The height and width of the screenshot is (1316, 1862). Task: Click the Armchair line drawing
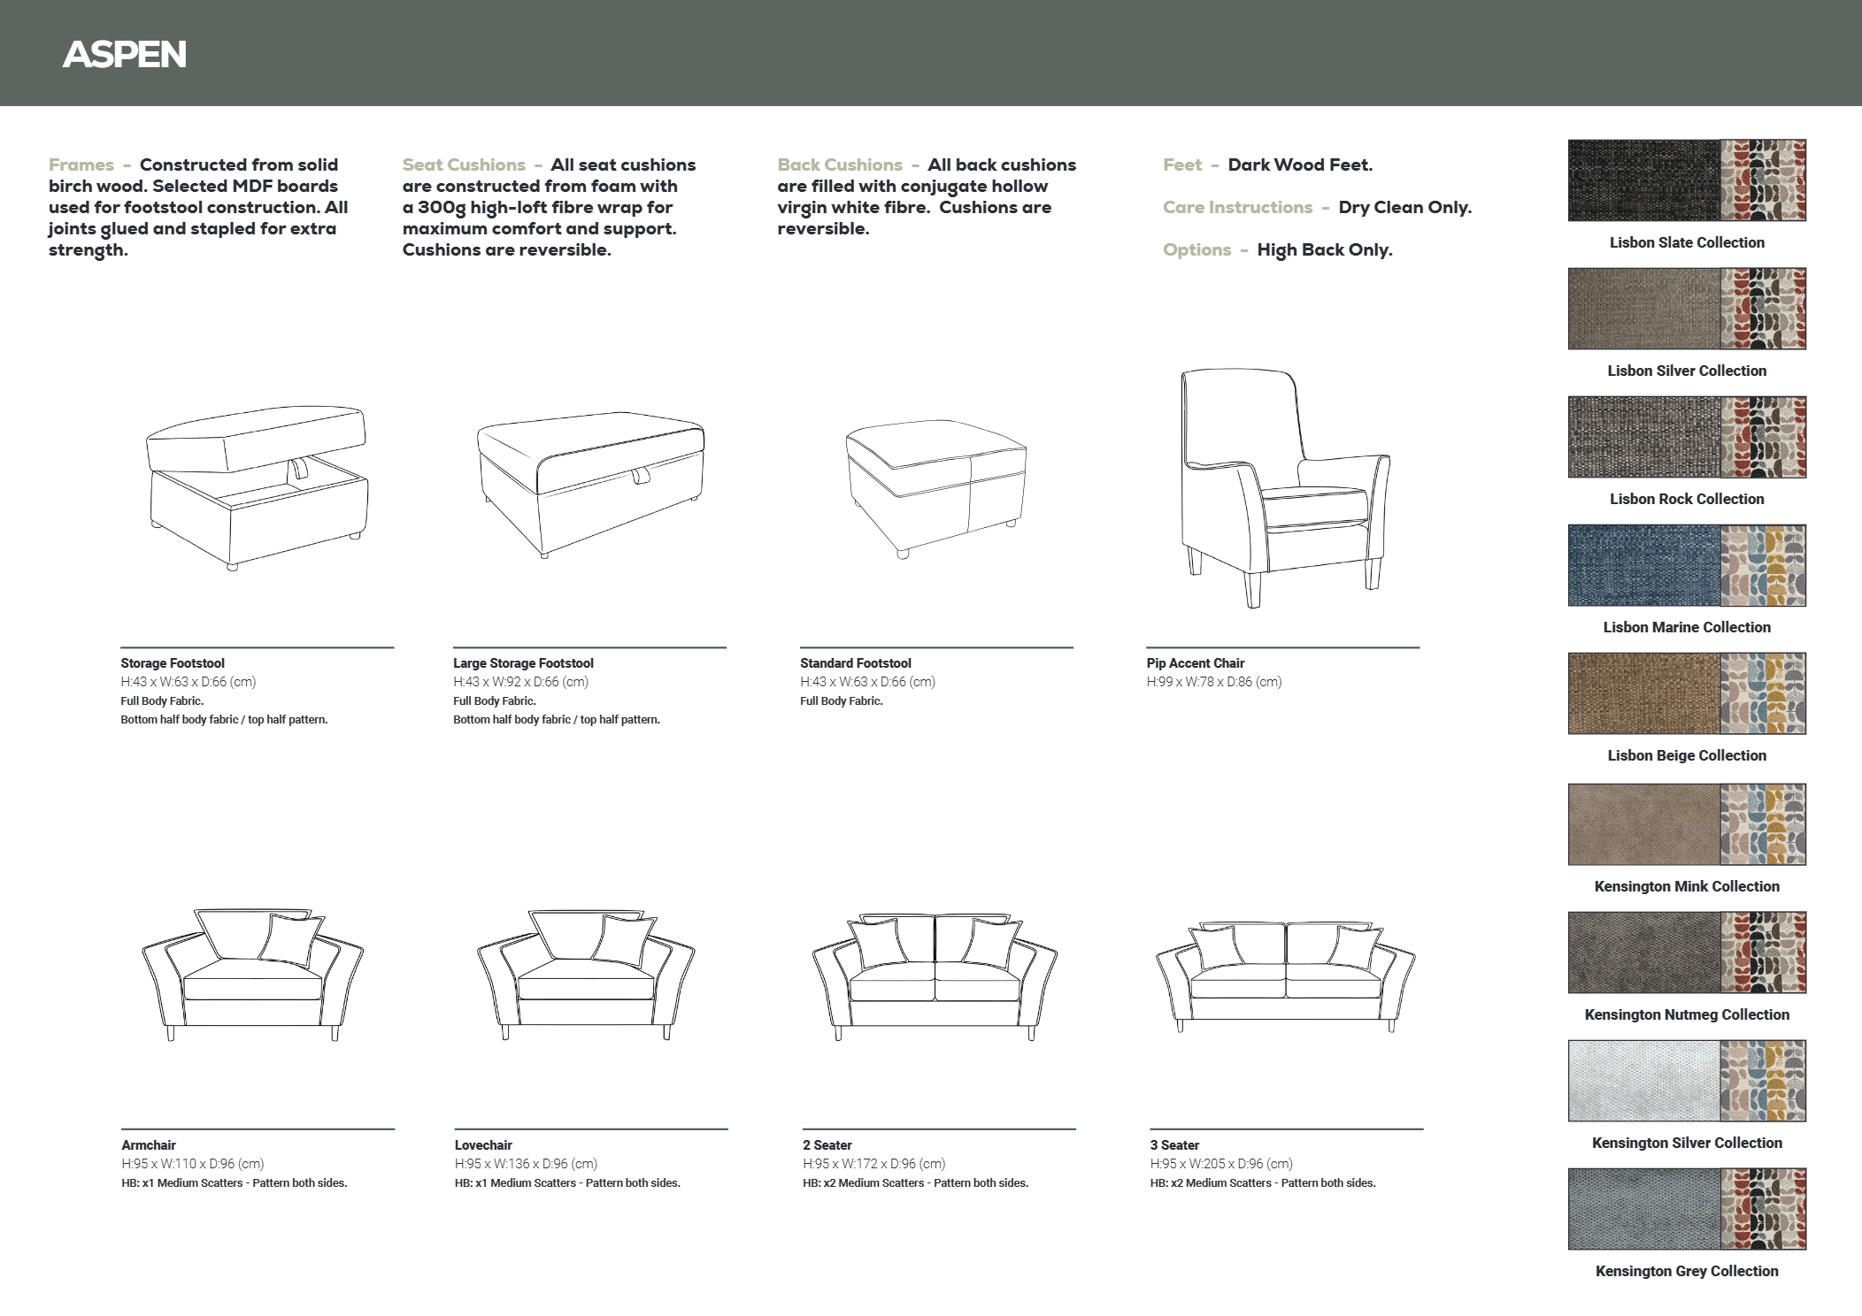click(253, 974)
